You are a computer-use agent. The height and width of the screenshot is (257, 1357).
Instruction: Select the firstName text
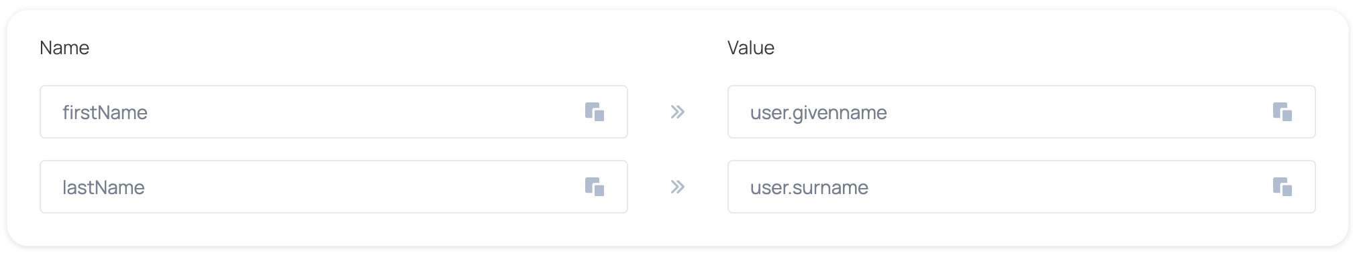(105, 112)
